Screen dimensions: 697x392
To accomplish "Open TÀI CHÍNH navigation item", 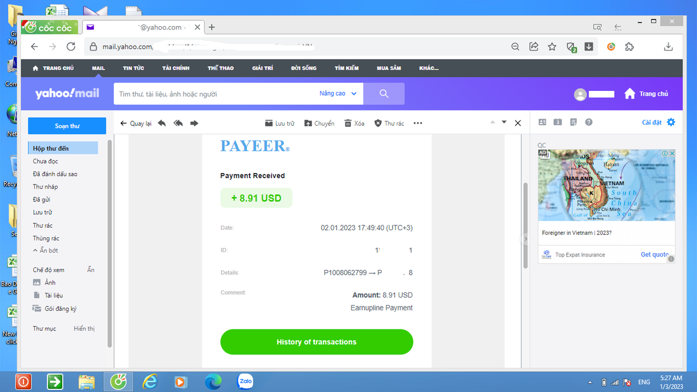I will [176, 68].
